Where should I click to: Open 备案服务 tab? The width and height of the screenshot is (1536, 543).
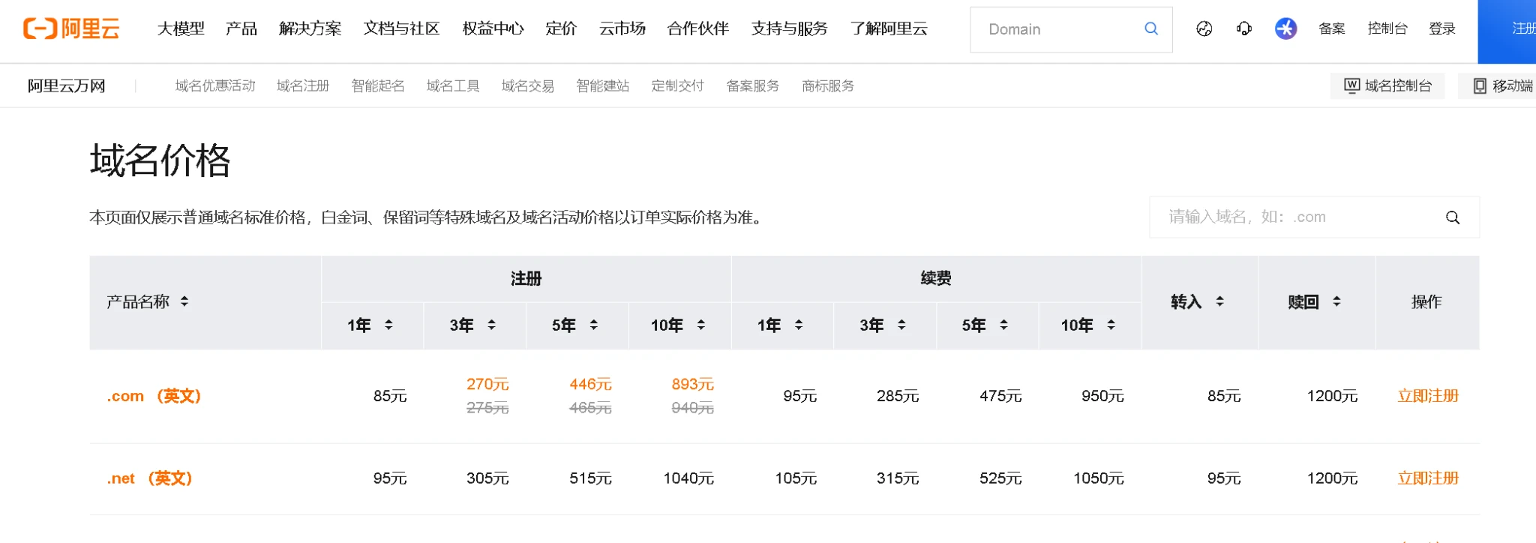pyautogui.click(x=753, y=86)
